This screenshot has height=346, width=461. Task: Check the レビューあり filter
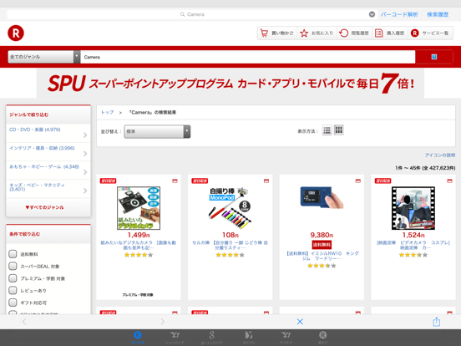pyautogui.click(x=13, y=290)
